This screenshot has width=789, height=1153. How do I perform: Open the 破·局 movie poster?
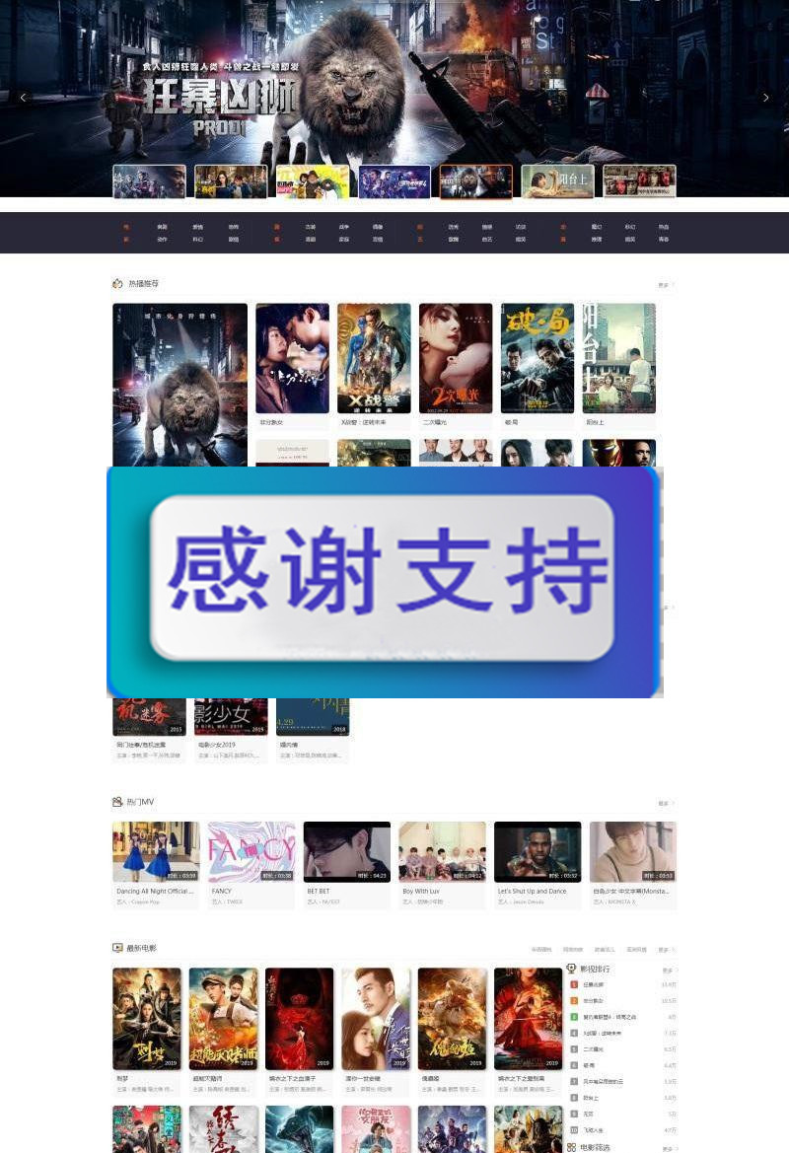pyautogui.click(x=537, y=358)
